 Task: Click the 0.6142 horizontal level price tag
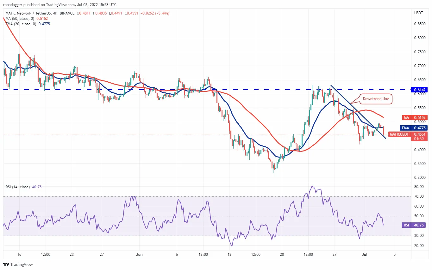(420, 90)
